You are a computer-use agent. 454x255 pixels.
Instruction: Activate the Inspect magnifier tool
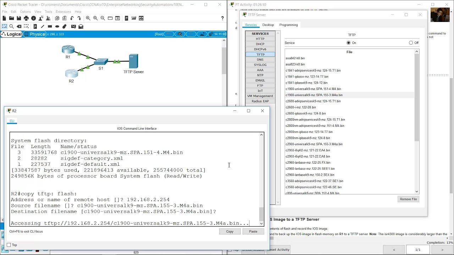tap(11, 27)
